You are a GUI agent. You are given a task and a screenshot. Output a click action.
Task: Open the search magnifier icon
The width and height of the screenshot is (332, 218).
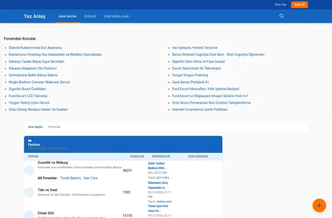[282, 16]
